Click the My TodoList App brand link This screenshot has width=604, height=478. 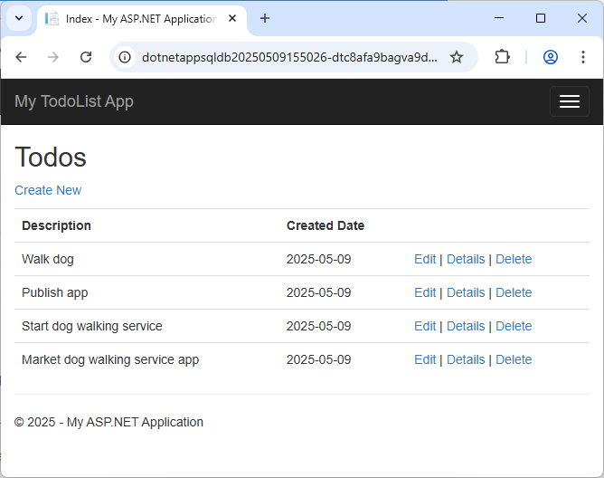[74, 101]
